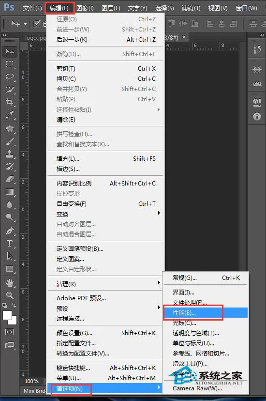Swap foreground and background colors
Viewport: 266px width, 401px height.
(x=14, y=305)
